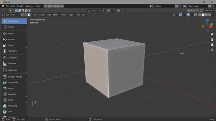The image size is (216, 121).
Task: Enable face select mode
Action: (29, 15)
